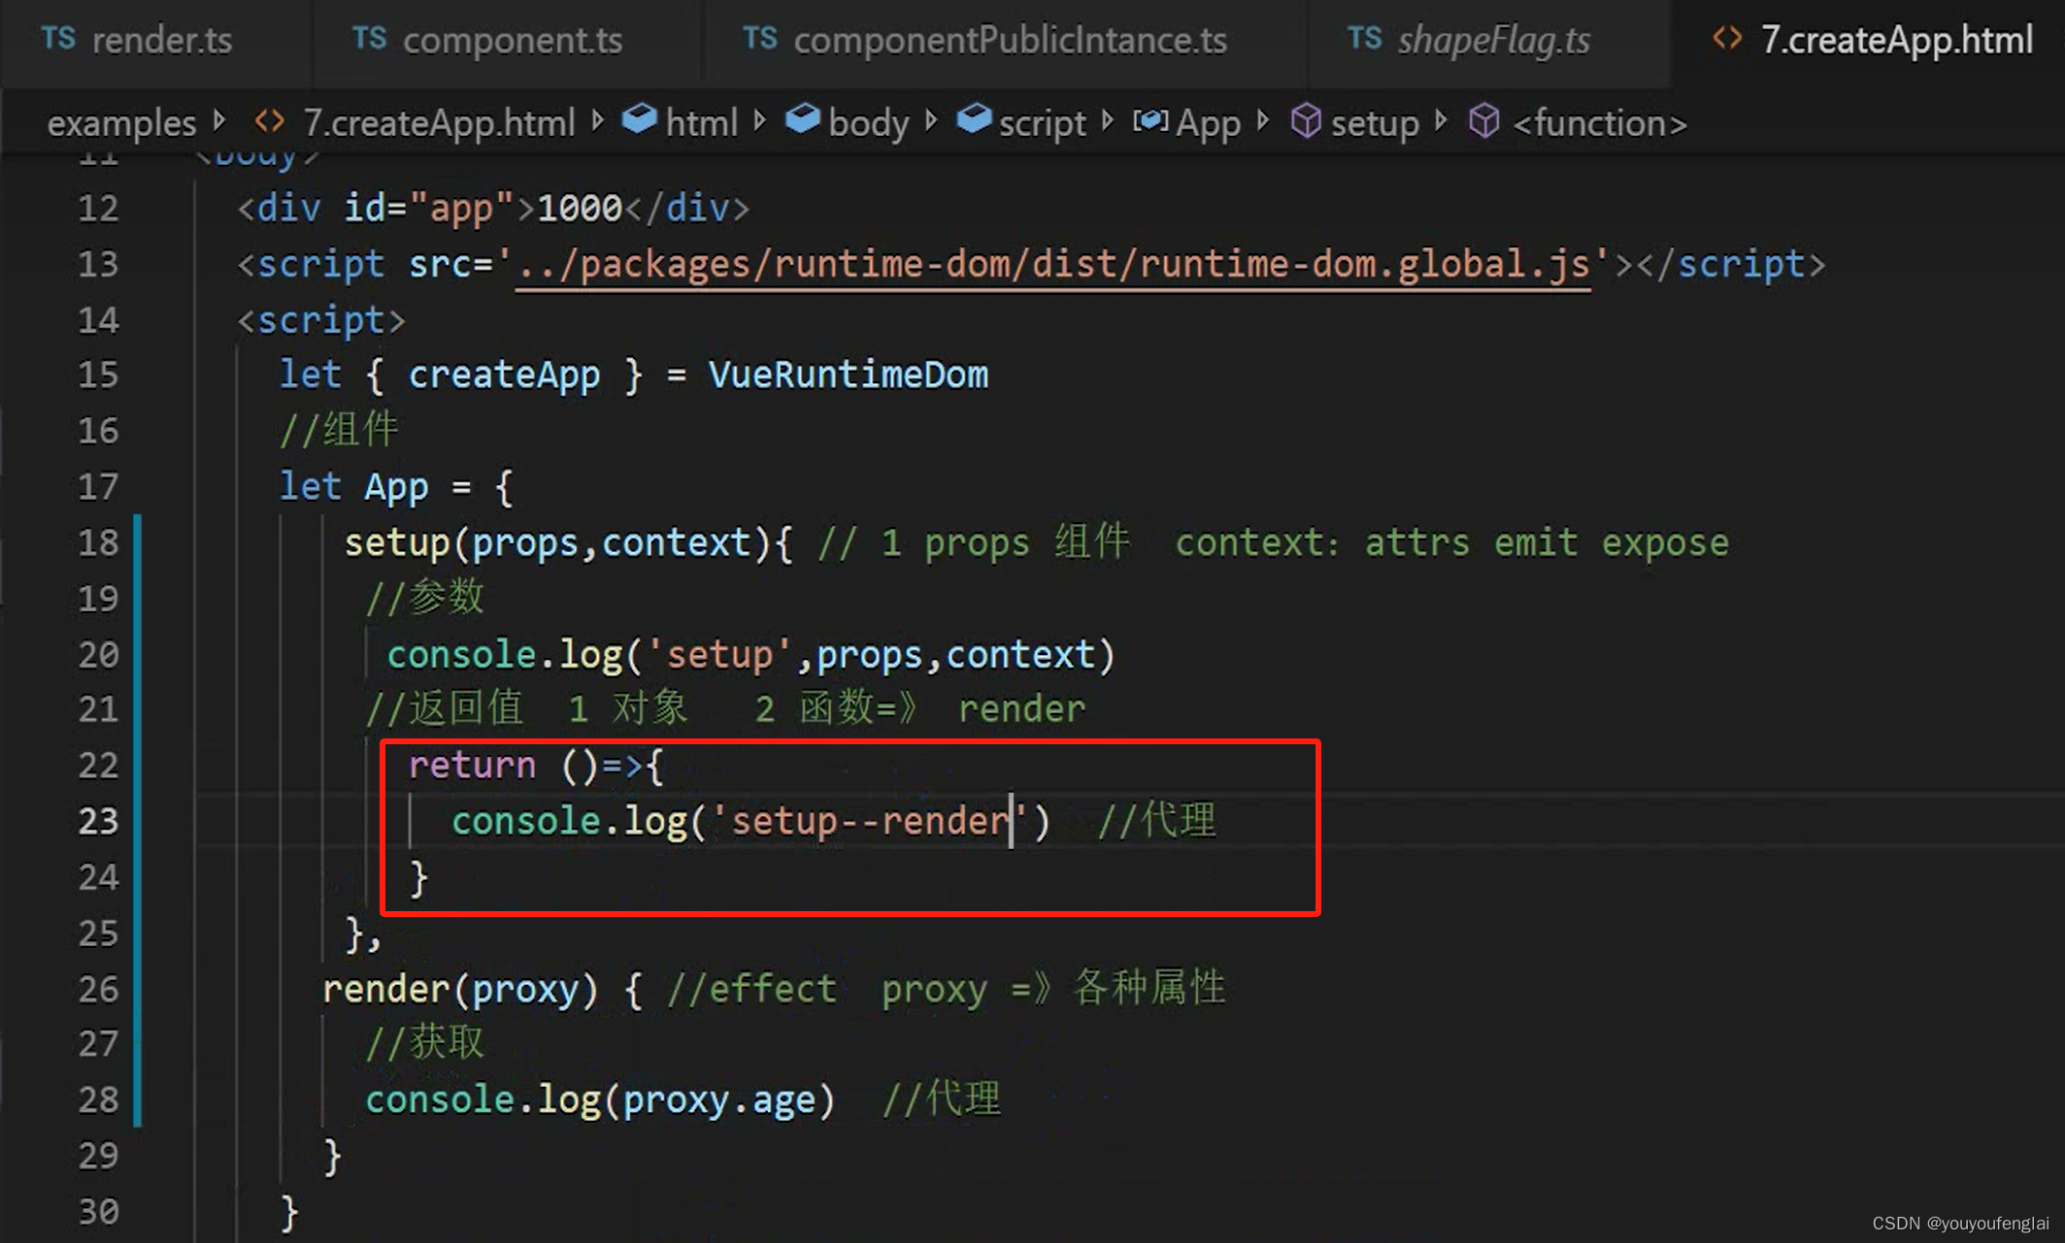Click the 'setup--render' string on line 23
This screenshot has height=1243, width=2065.
click(869, 821)
